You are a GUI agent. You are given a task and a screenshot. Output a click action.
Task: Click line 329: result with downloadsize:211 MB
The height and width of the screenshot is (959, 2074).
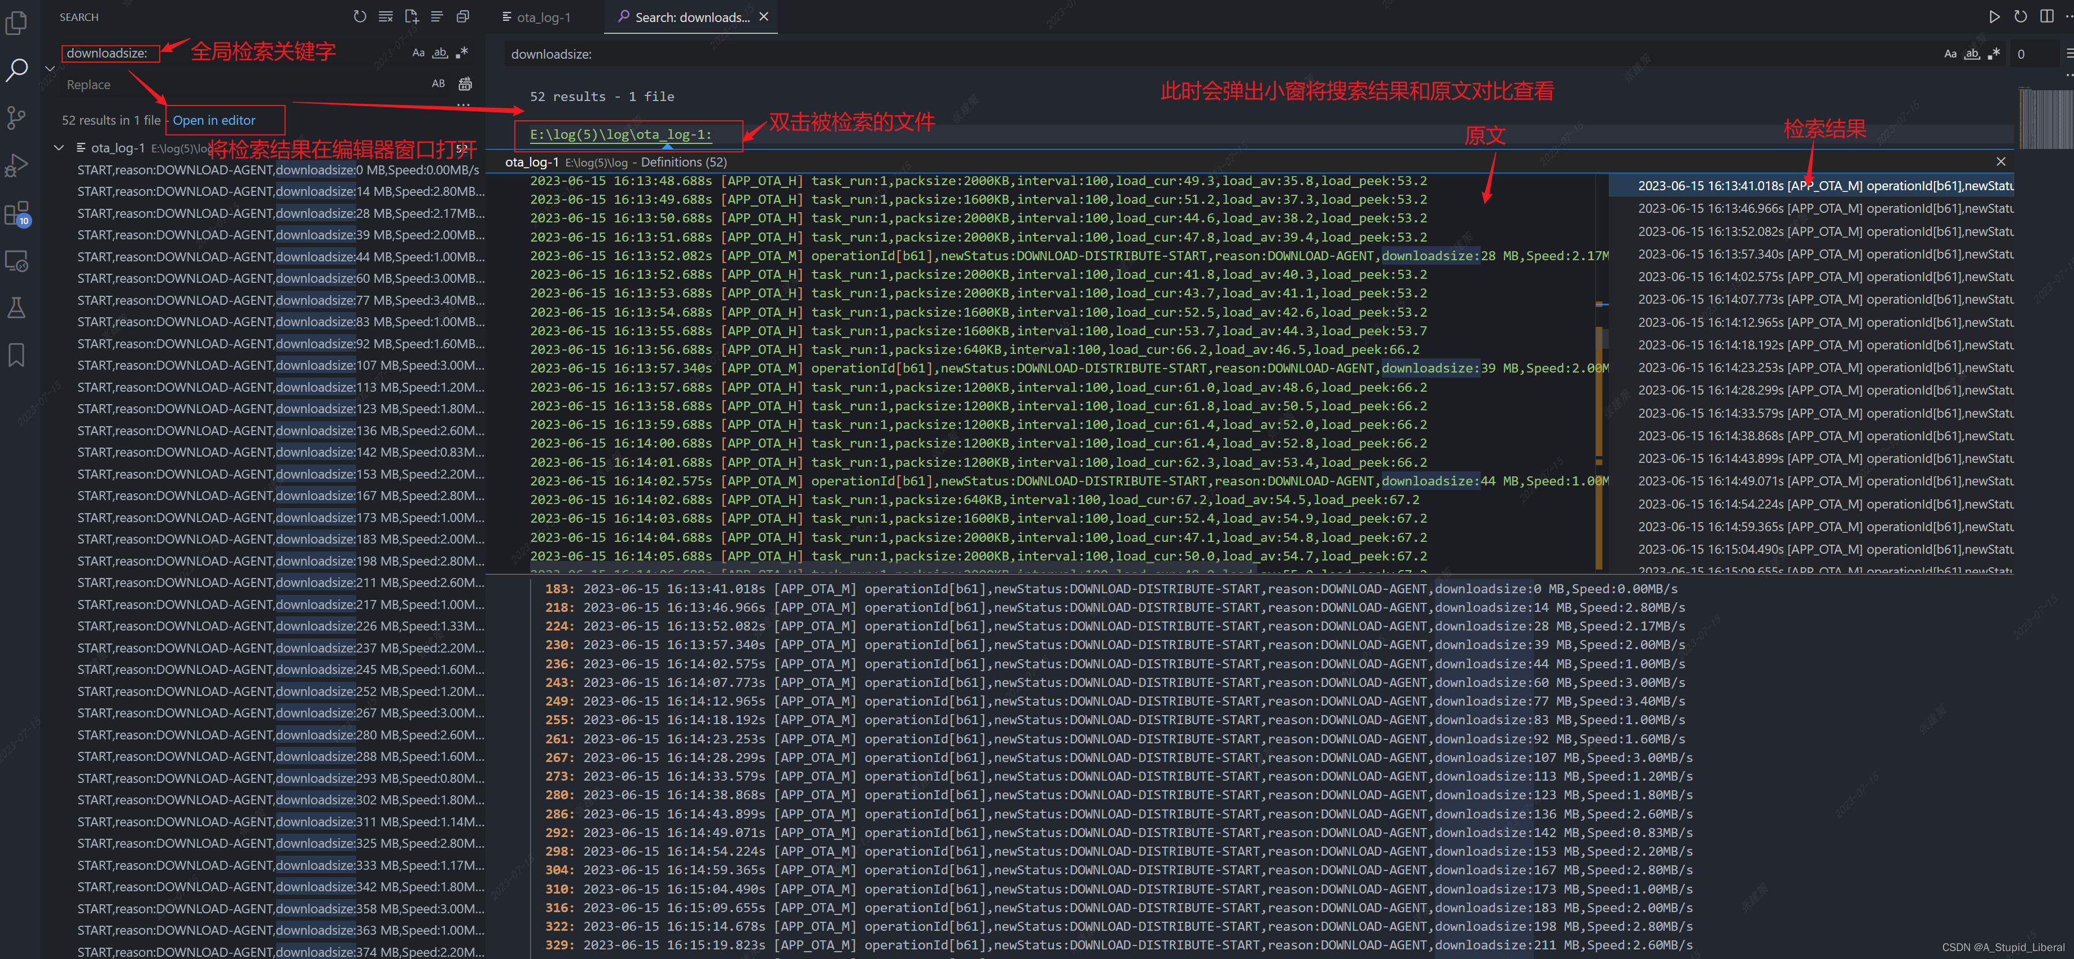[1119, 945]
